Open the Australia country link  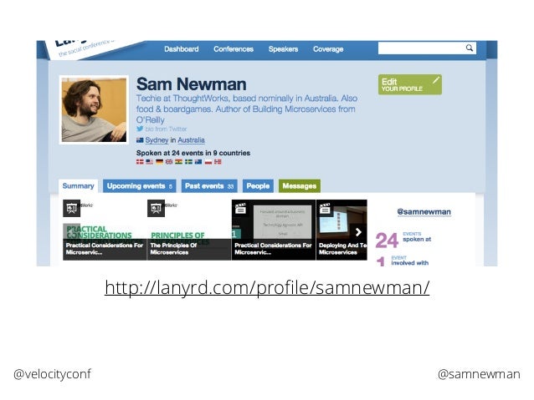191,140
